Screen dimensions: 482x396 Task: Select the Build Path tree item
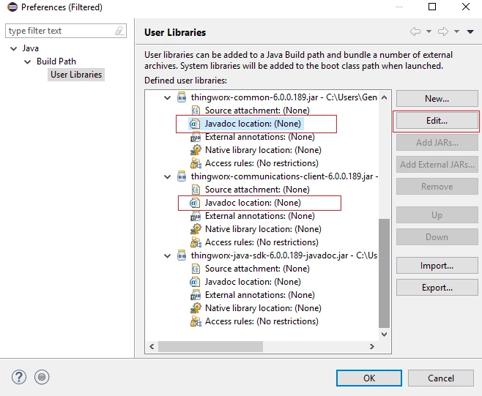pyautogui.click(x=56, y=61)
